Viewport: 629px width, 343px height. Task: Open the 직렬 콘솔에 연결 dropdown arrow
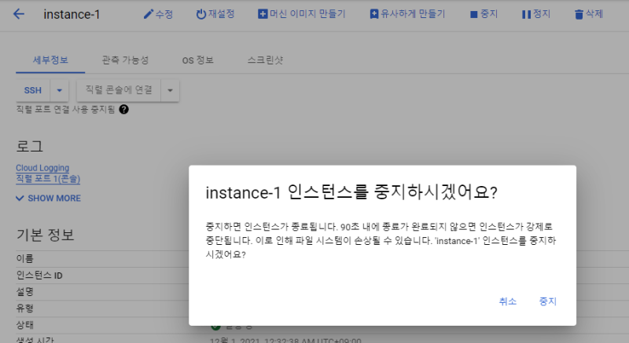click(x=170, y=90)
